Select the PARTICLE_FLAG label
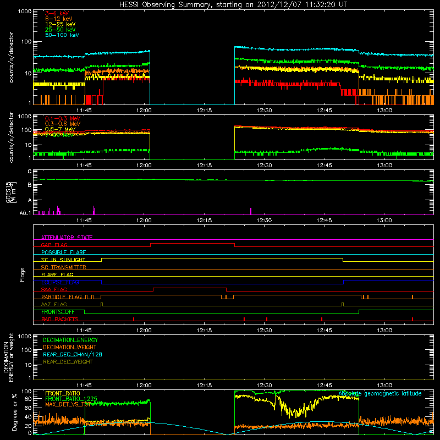The width and height of the screenshot is (440, 440). [x=62, y=296]
